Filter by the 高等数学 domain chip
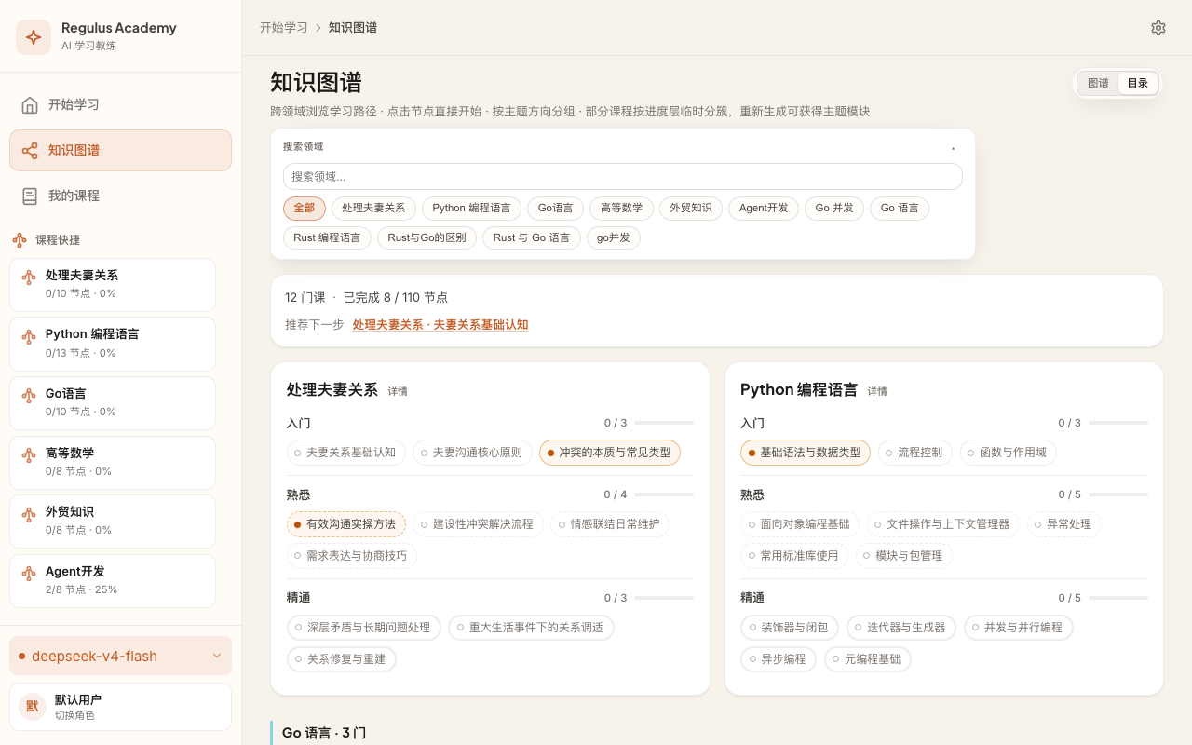 click(x=622, y=209)
